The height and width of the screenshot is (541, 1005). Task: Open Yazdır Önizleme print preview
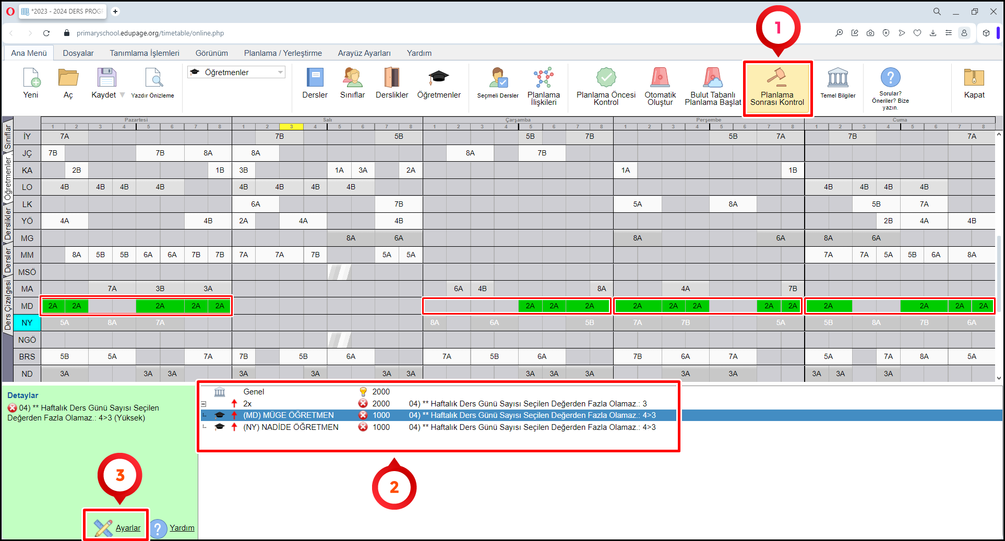click(152, 83)
